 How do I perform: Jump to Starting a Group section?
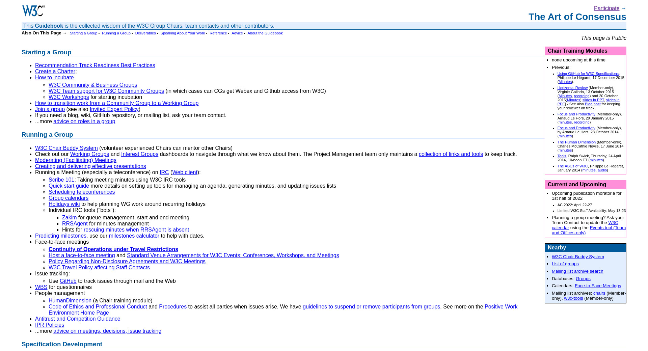point(83,33)
